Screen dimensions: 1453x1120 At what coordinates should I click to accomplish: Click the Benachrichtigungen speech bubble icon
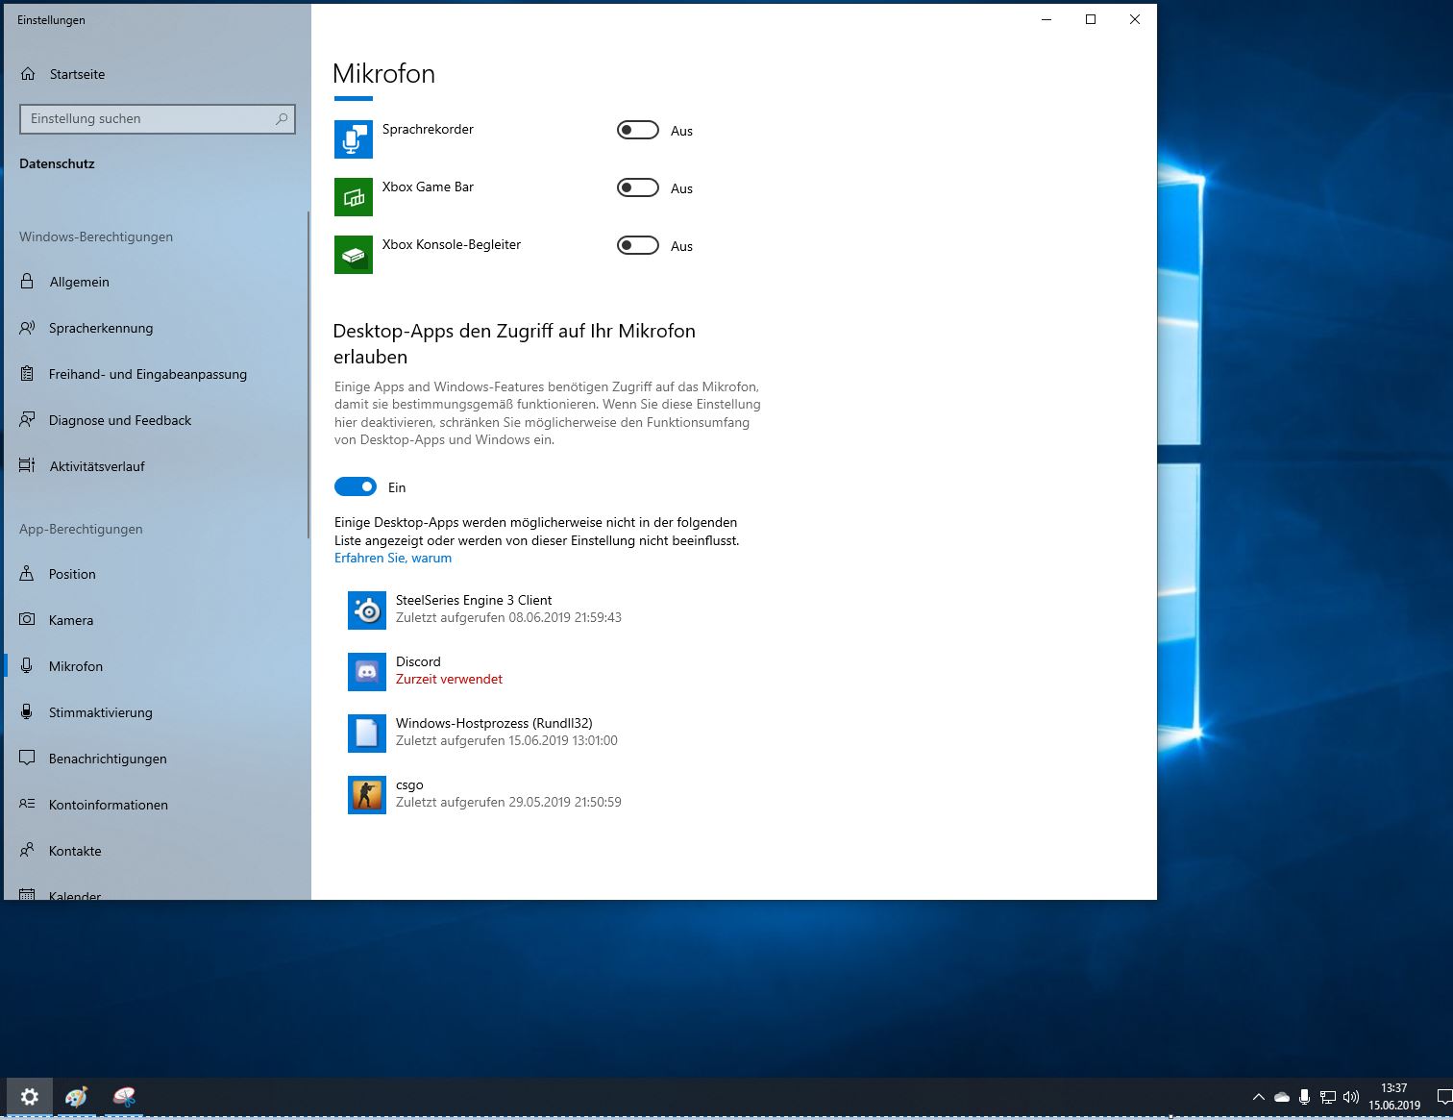click(27, 759)
